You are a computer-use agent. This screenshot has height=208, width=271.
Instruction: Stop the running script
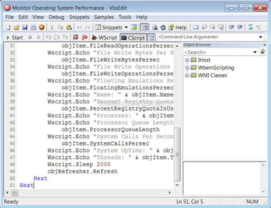tap(30, 37)
